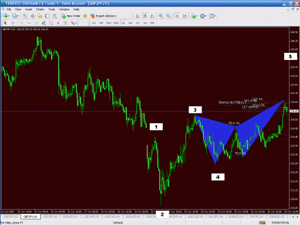
Task: Select the Equidistant Channel tool
Action: click(44, 23)
